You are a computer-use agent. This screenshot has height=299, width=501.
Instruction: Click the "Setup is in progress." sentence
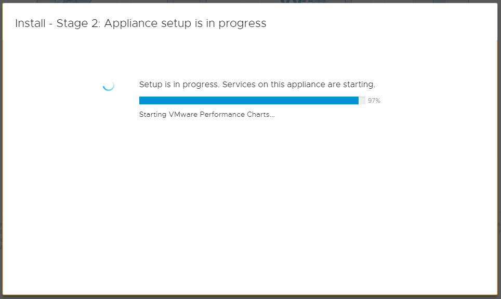[179, 85]
